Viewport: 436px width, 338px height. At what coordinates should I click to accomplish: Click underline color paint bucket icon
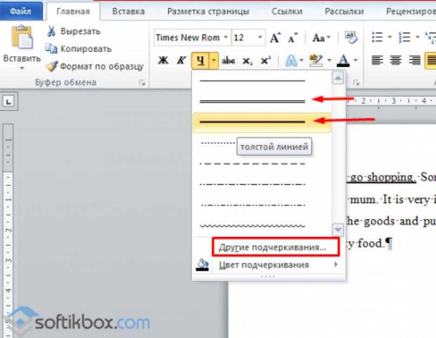pyautogui.click(x=203, y=264)
